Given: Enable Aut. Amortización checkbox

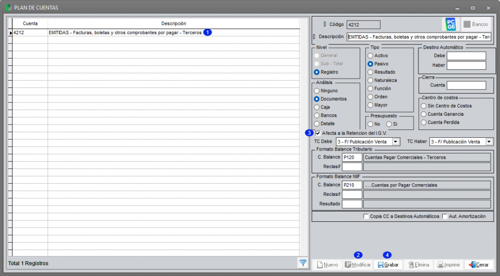Looking at the screenshot, I should 445,216.
